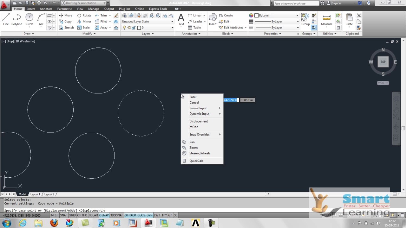Expand the Properties panel
Viewport: 406px width, 228px height.
(272, 34)
